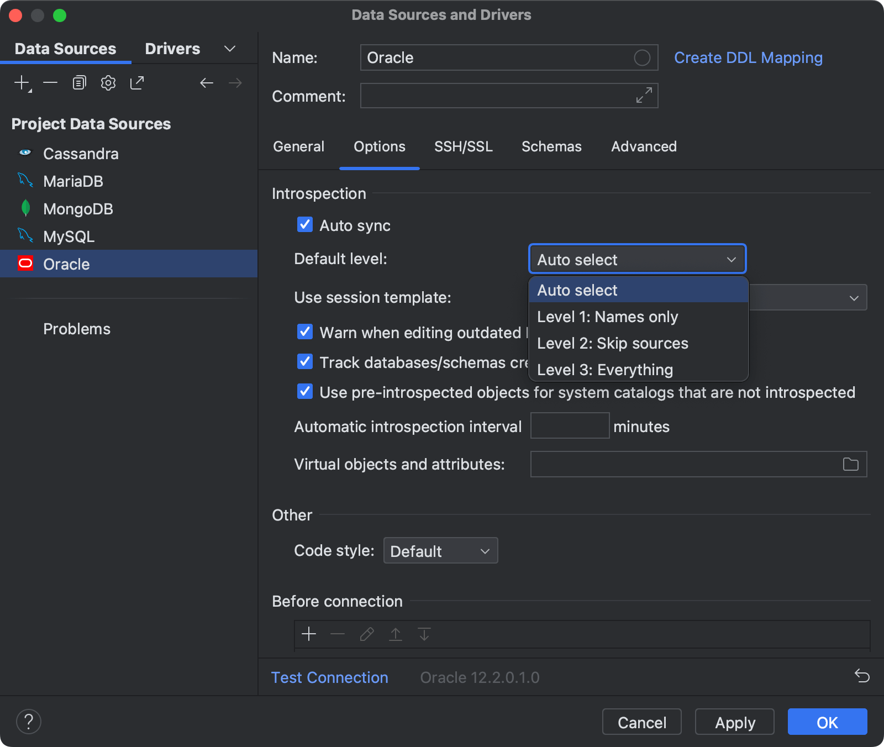Viewport: 884px width, 747px height.
Task: Open the Advanced tab
Action: pyautogui.click(x=643, y=146)
